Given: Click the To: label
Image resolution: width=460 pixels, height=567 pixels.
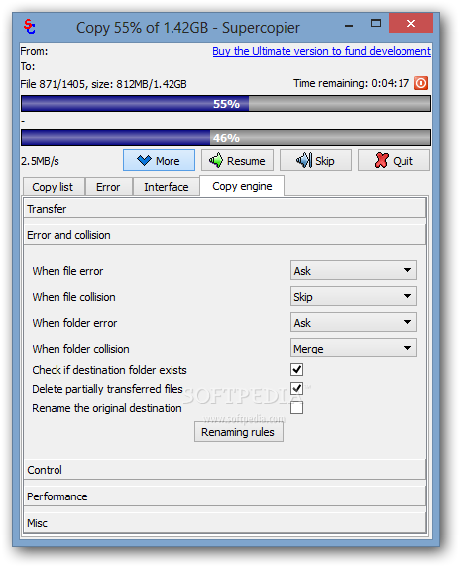Looking at the screenshot, I should (28, 66).
